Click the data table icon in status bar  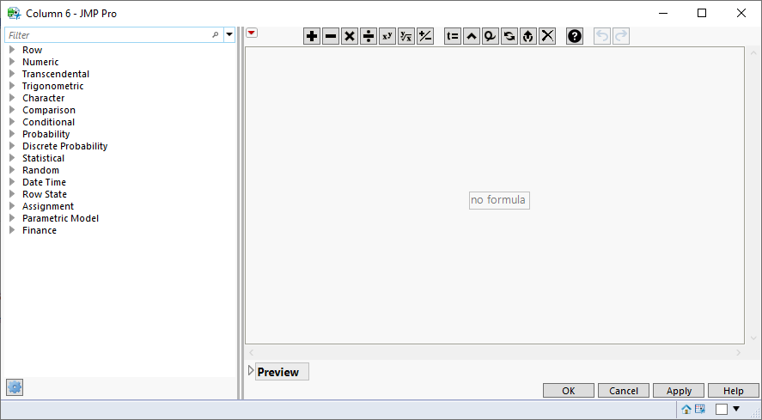[x=700, y=409]
